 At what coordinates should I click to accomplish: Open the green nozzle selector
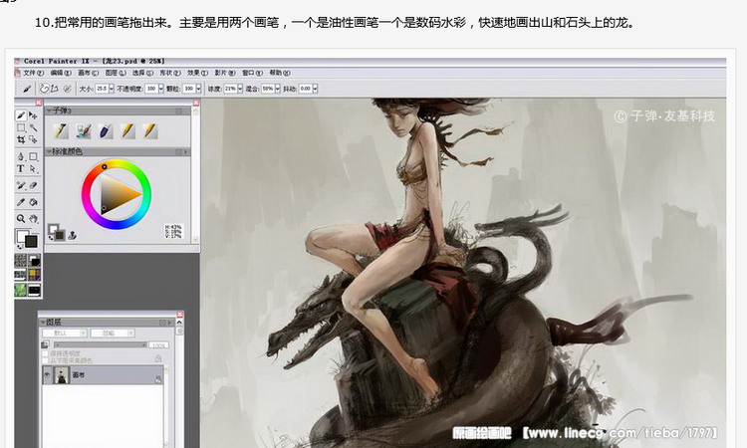click(x=21, y=290)
